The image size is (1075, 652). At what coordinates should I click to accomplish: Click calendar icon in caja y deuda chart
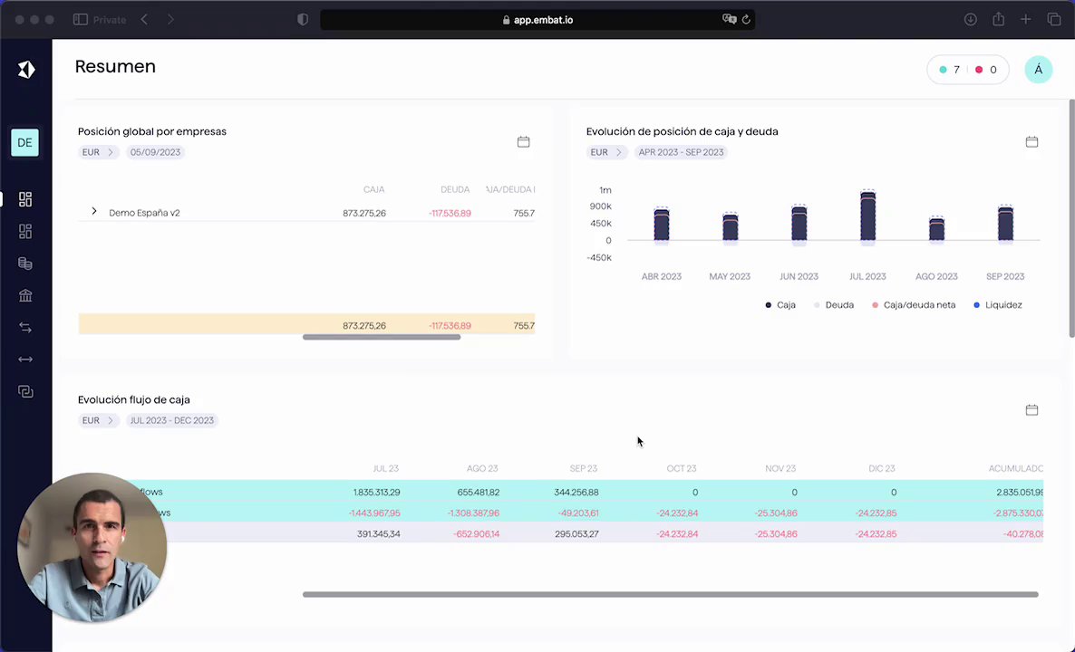1031,142
